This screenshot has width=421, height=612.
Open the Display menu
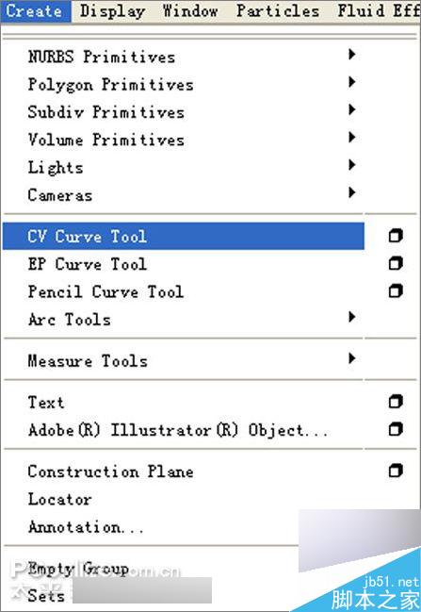[x=112, y=11]
